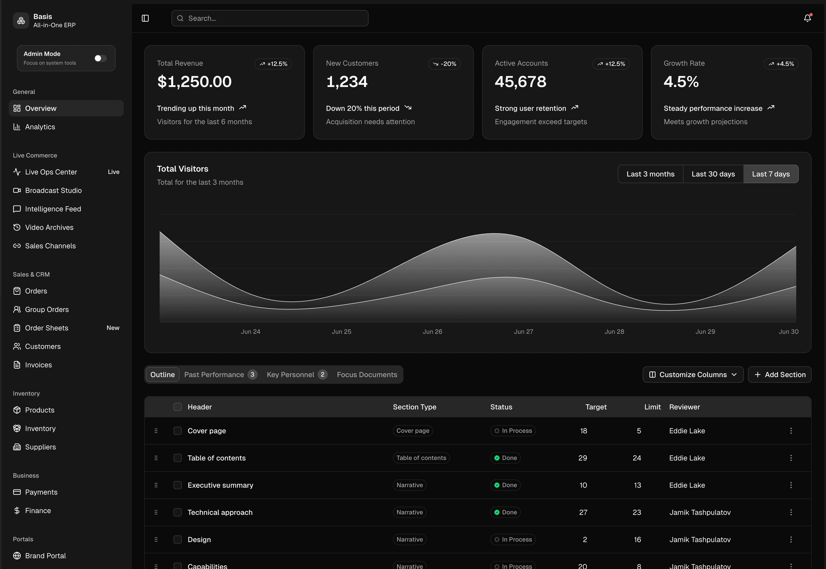
Task: Click the Video Archives history icon
Action: [17, 228]
